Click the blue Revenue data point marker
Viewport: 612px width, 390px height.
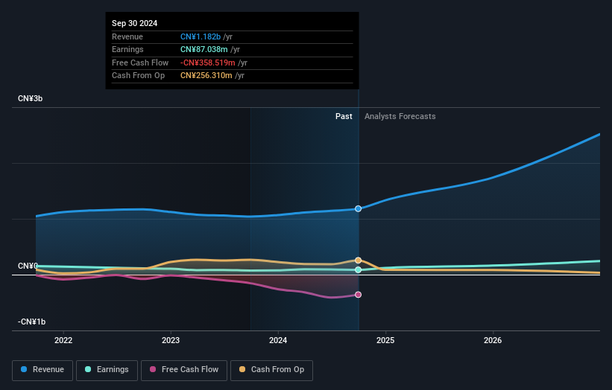click(x=358, y=209)
